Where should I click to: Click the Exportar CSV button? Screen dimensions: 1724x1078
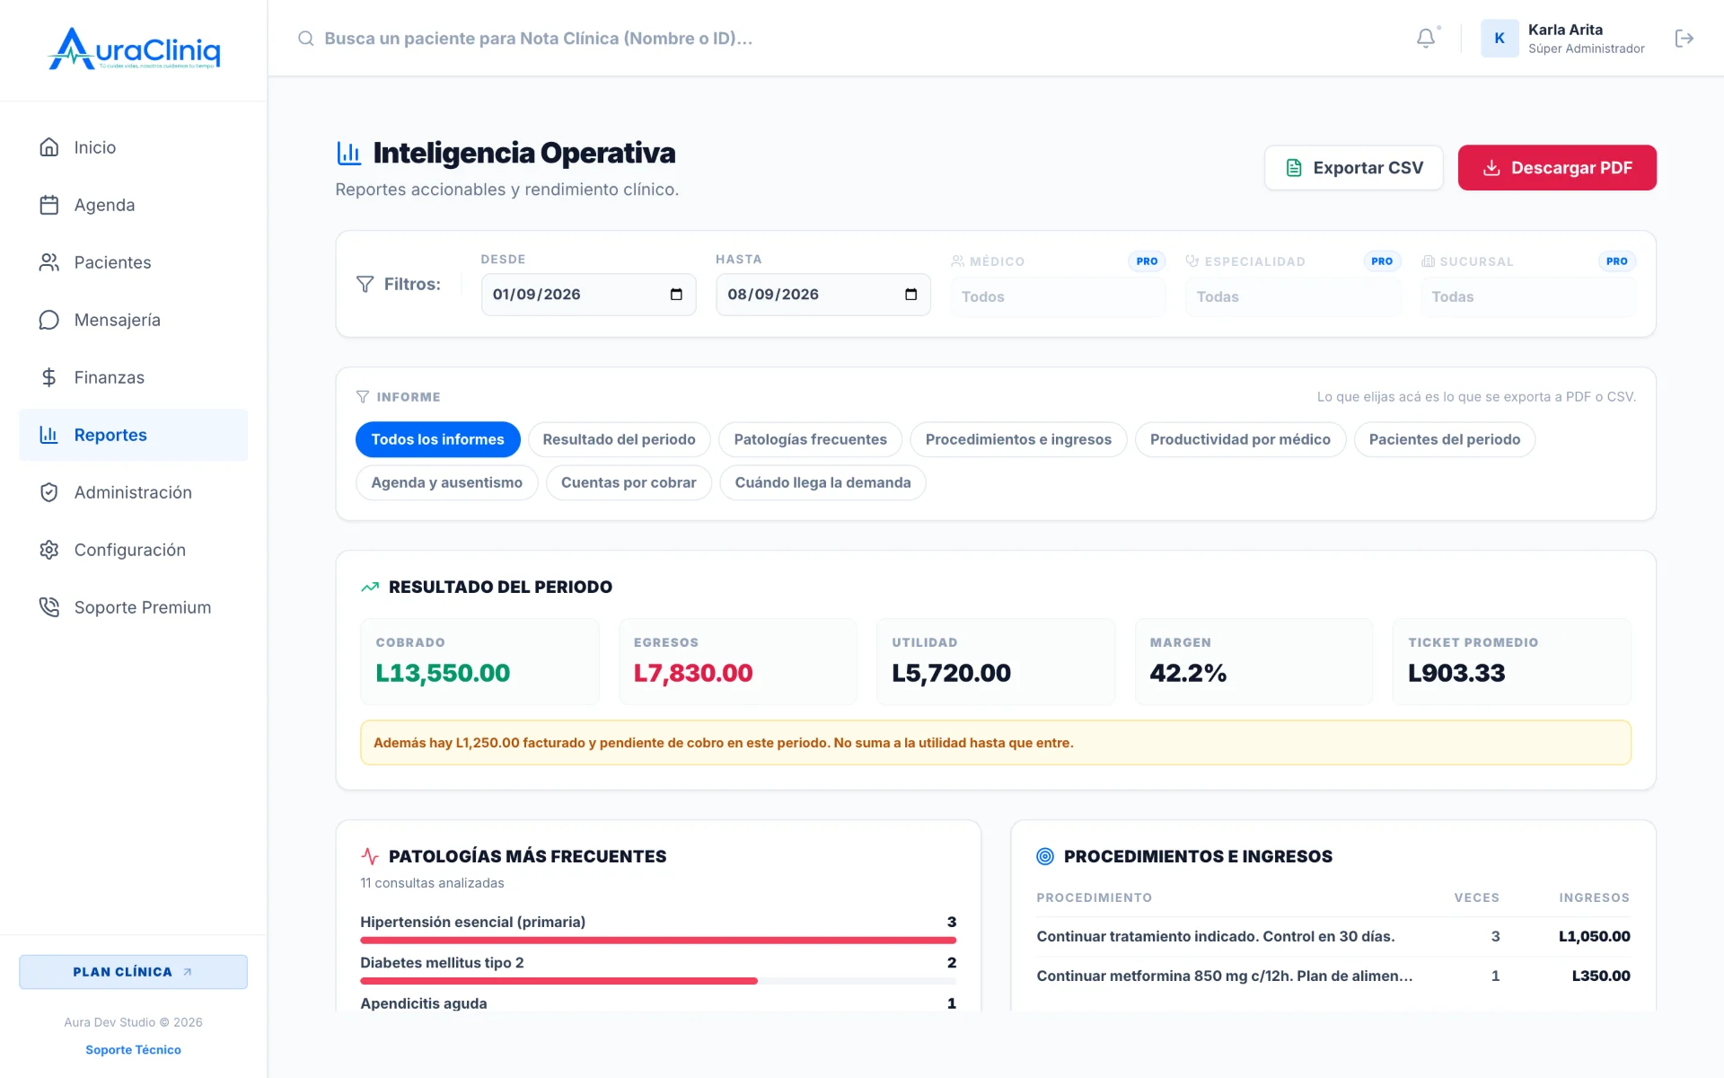click(x=1354, y=168)
